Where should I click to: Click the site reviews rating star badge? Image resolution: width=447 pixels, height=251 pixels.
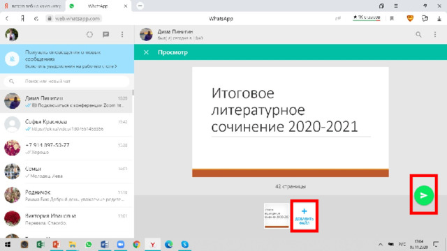367,17
